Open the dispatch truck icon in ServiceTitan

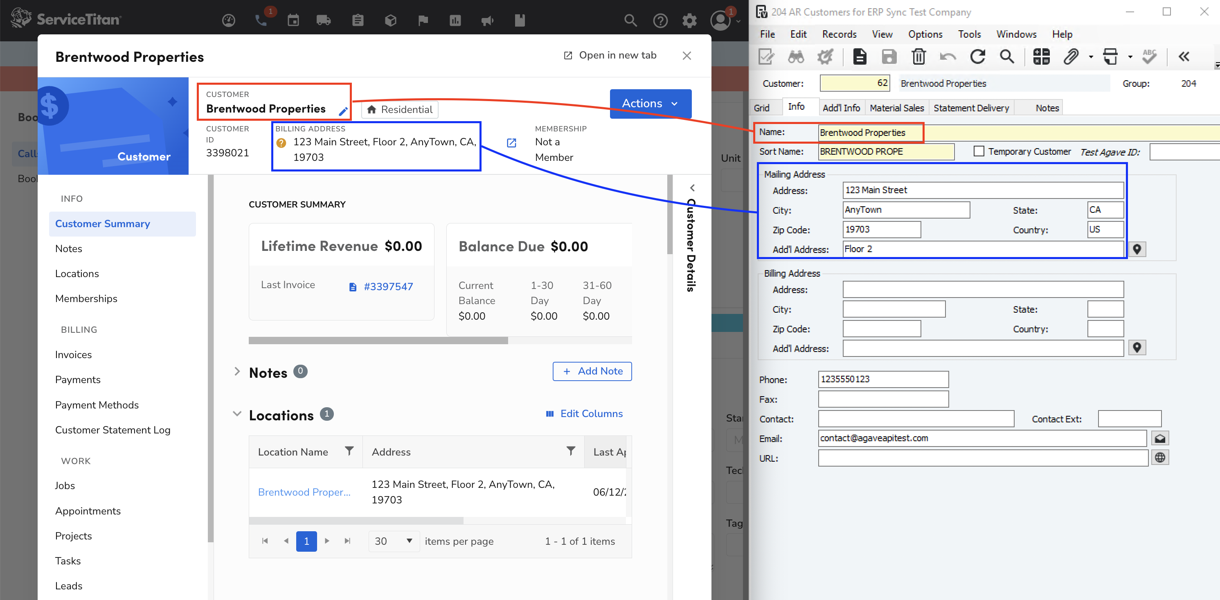[x=324, y=20]
